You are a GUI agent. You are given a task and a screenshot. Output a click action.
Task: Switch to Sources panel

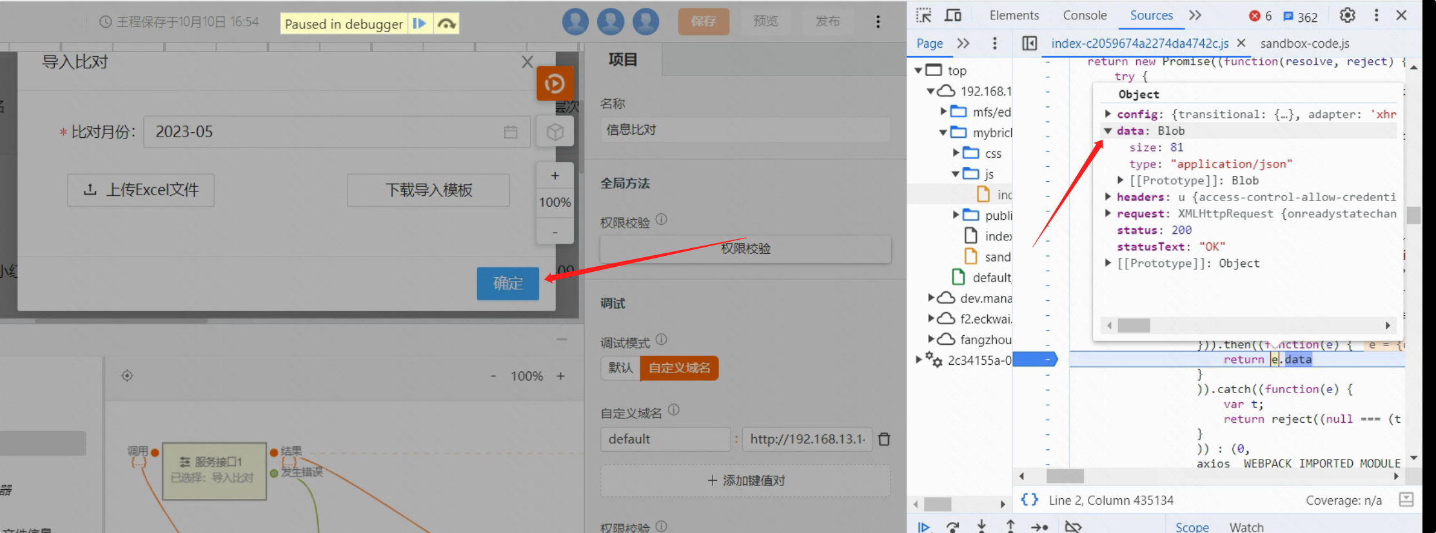point(1151,15)
